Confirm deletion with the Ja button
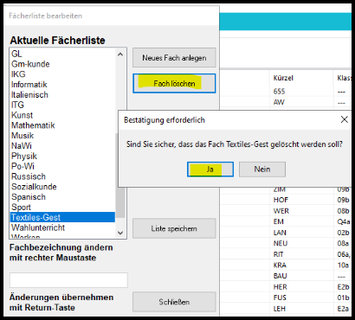 pos(210,170)
